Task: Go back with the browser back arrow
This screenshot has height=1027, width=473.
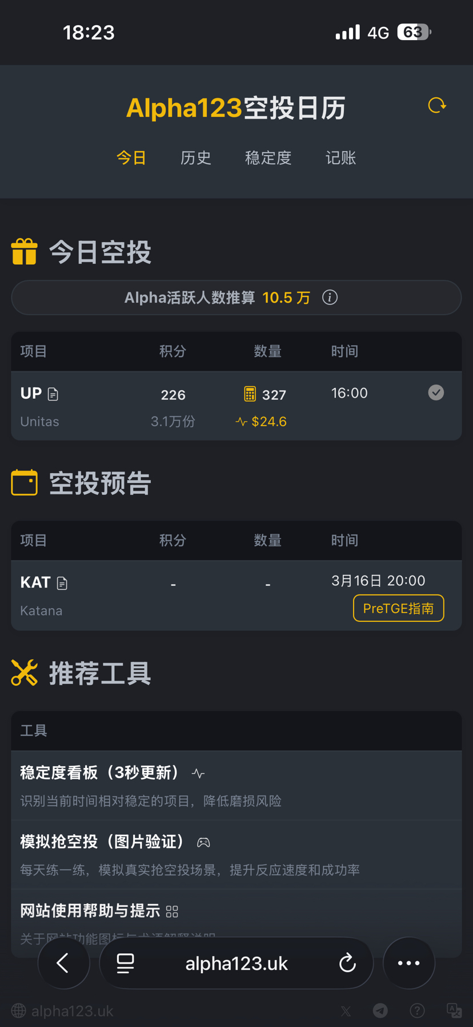Action: pos(63,963)
